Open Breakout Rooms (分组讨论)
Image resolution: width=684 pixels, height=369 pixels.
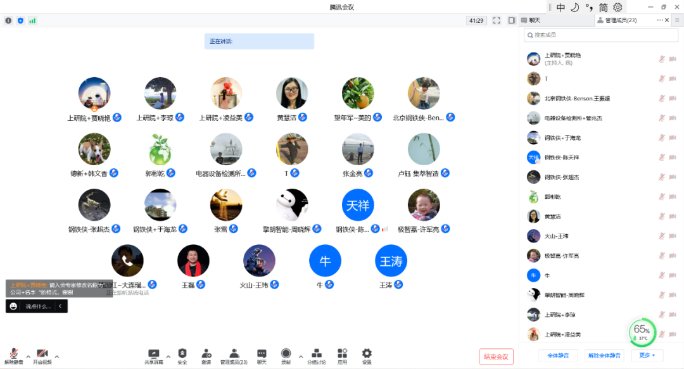point(317,354)
